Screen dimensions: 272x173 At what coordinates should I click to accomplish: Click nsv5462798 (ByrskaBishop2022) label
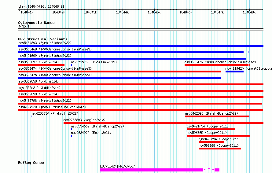pyautogui.click(x=45, y=101)
